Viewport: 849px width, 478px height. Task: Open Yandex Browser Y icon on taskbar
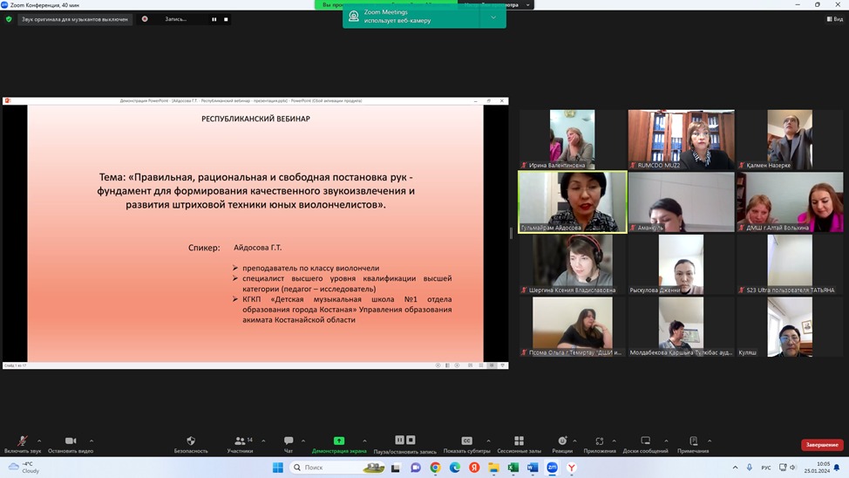pos(572,468)
